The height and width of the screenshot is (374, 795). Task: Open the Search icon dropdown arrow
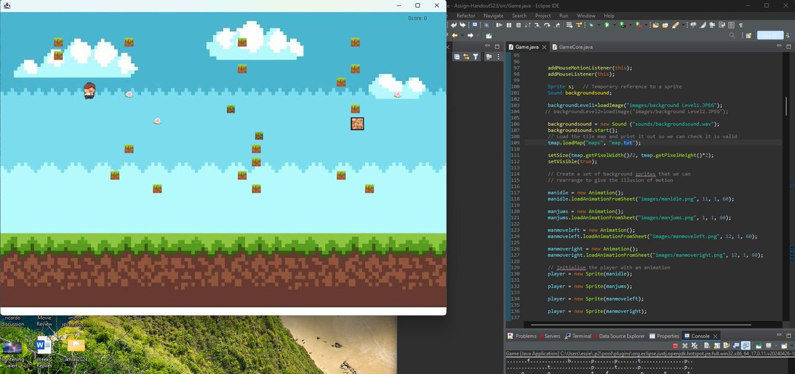point(683,24)
